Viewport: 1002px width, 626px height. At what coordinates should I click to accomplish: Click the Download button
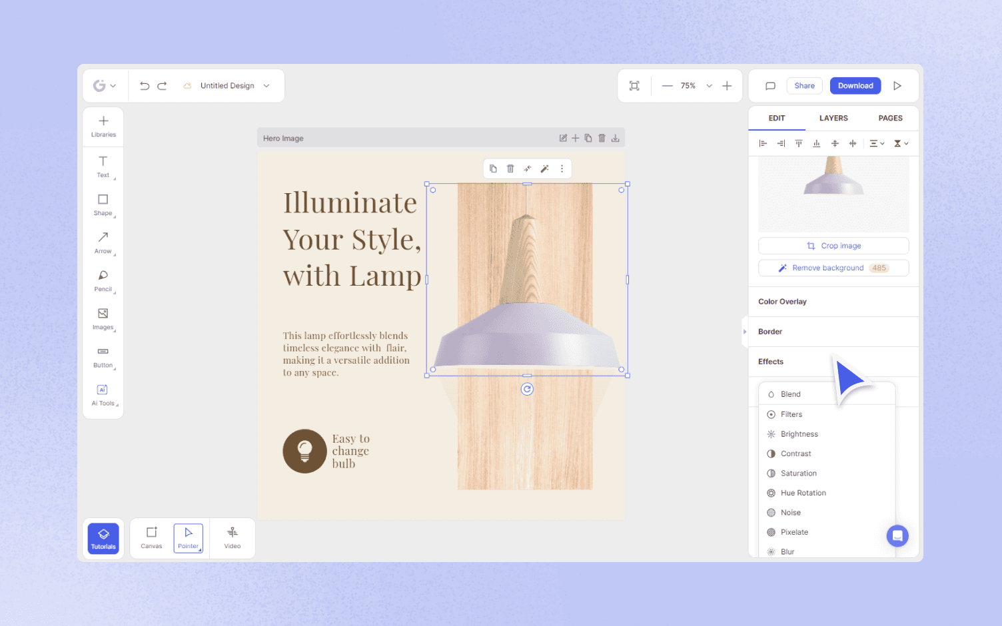click(x=855, y=86)
